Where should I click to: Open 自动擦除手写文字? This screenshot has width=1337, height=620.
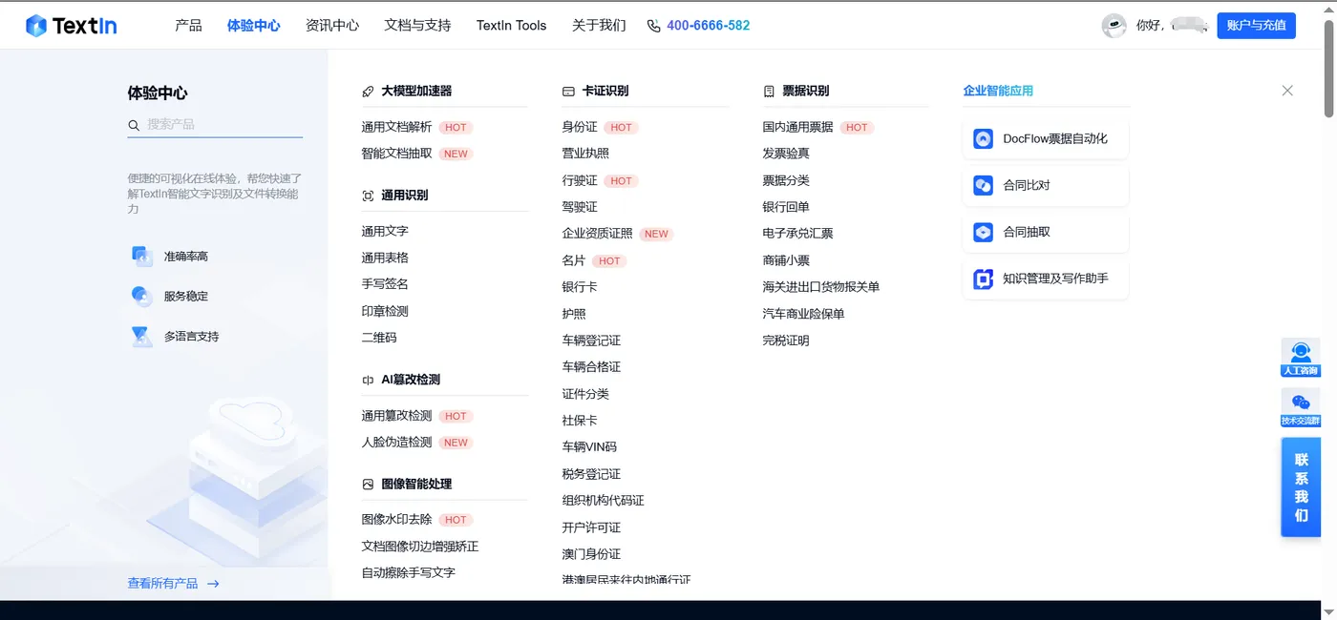point(409,573)
